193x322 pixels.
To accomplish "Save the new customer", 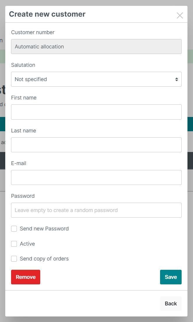I will (x=171, y=277).
